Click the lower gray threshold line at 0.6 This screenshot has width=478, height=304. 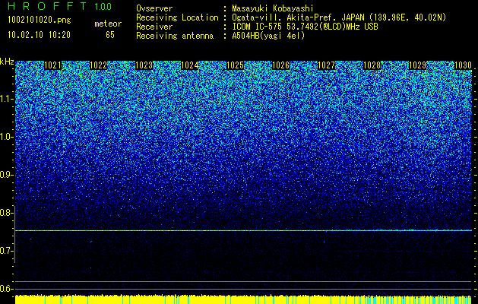point(244,289)
